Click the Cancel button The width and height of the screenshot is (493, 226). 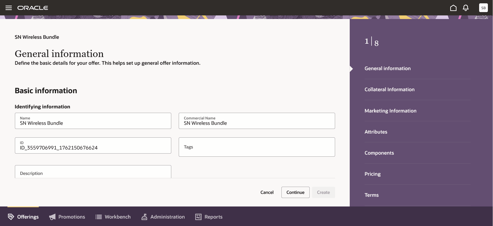pos(267,192)
